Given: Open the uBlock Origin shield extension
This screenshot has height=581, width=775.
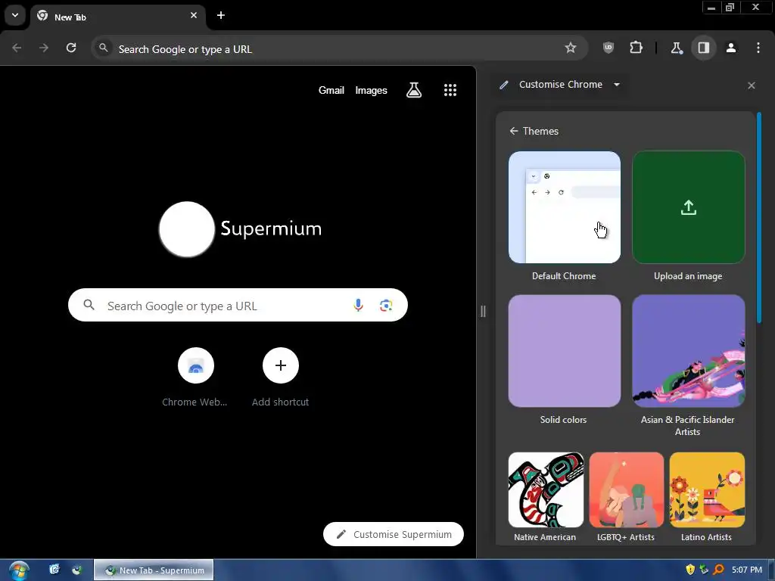Looking at the screenshot, I should pos(608,48).
